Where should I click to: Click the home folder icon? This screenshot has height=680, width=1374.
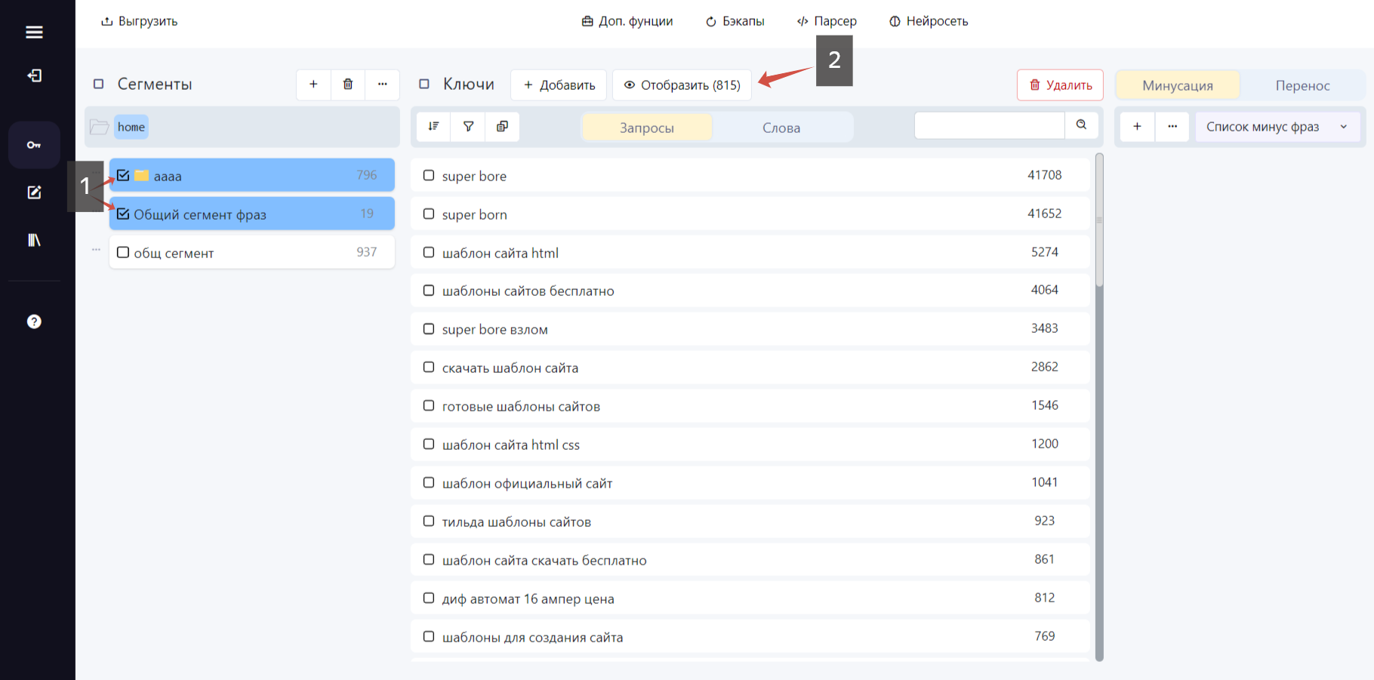(100, 127)
